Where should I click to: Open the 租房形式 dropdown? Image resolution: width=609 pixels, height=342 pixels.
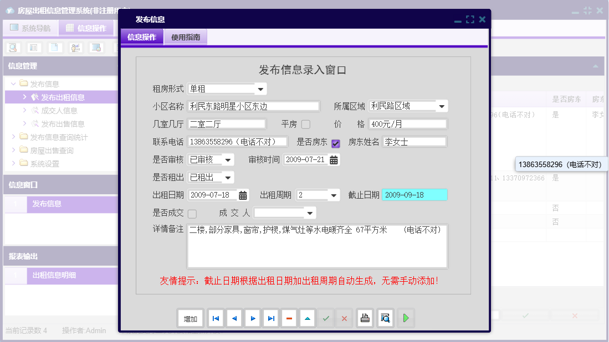[260, 89]
